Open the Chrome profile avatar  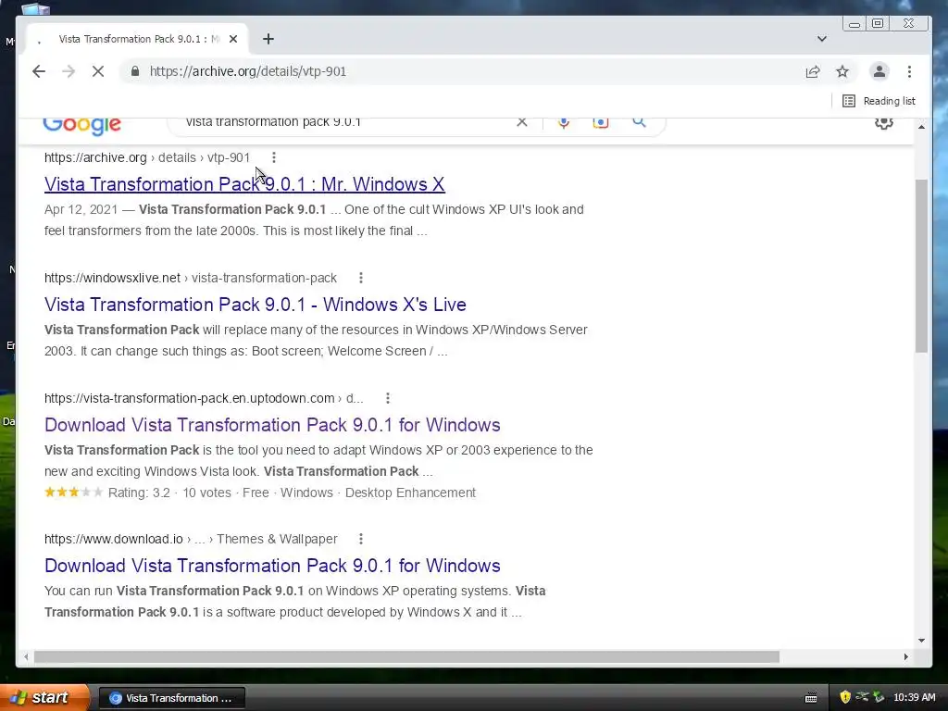coord(879,71)
